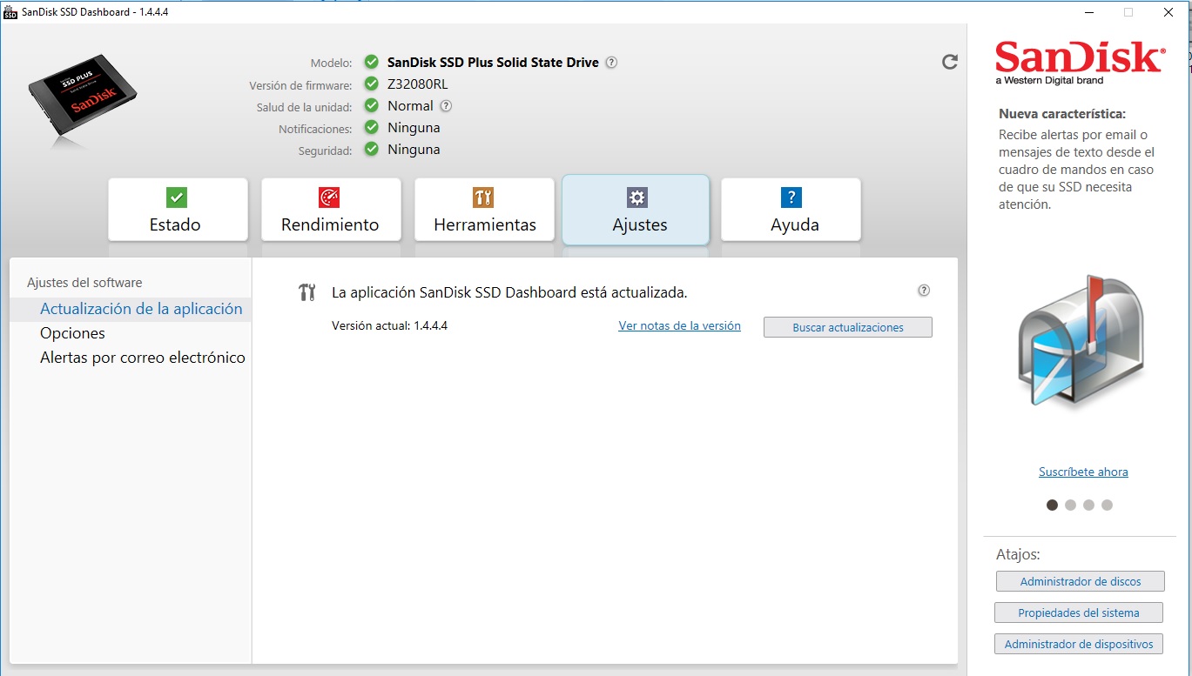This screenshot has width=1192, height=676.
Task: Select first carousel dot indicator
Action: coord(1052,505)
